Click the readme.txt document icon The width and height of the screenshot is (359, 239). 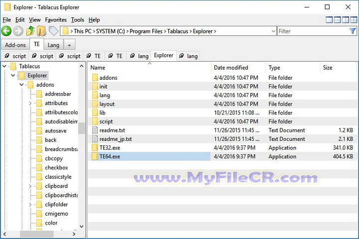95,130
